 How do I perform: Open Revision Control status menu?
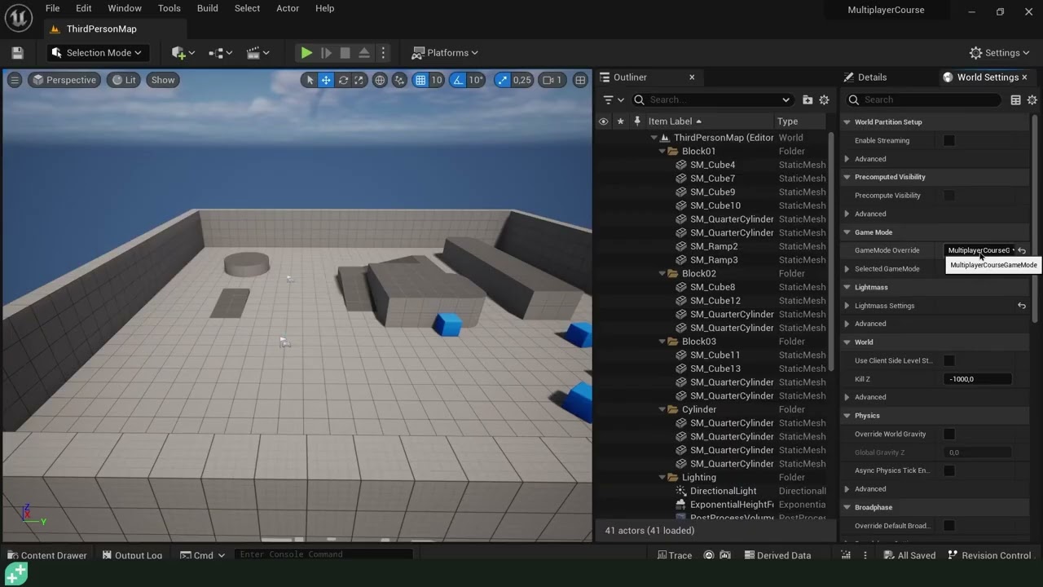coord(989,555)
